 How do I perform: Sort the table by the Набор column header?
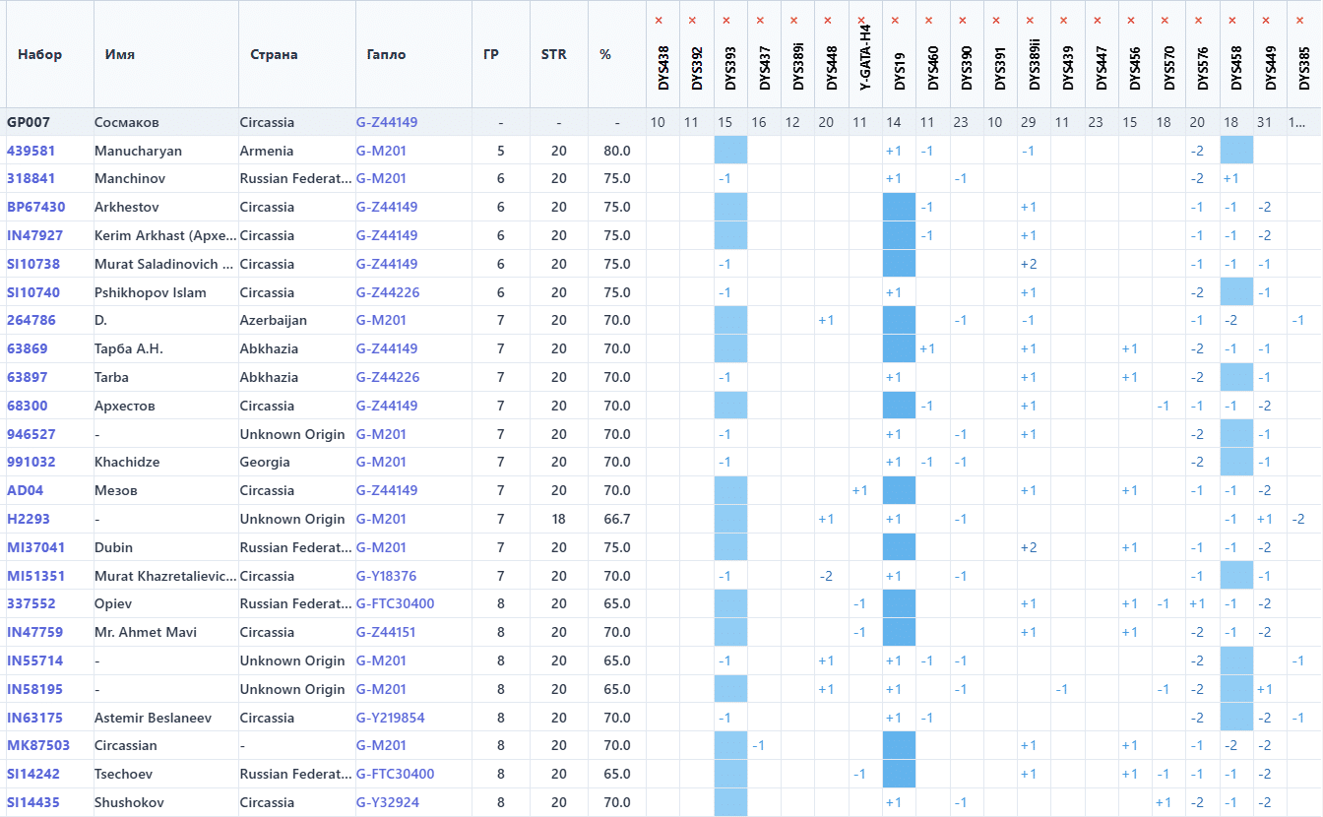(39, 54)
